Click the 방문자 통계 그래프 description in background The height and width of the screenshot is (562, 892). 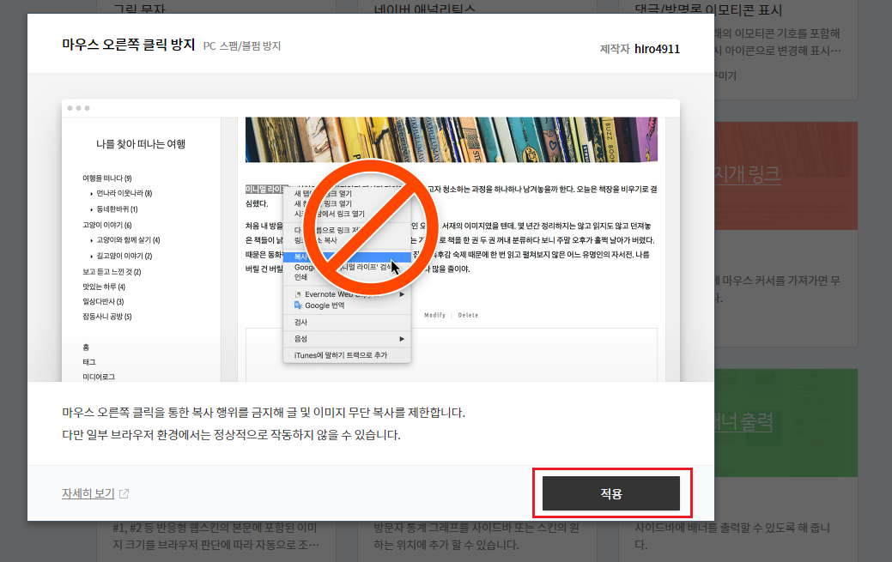point(476,536)
